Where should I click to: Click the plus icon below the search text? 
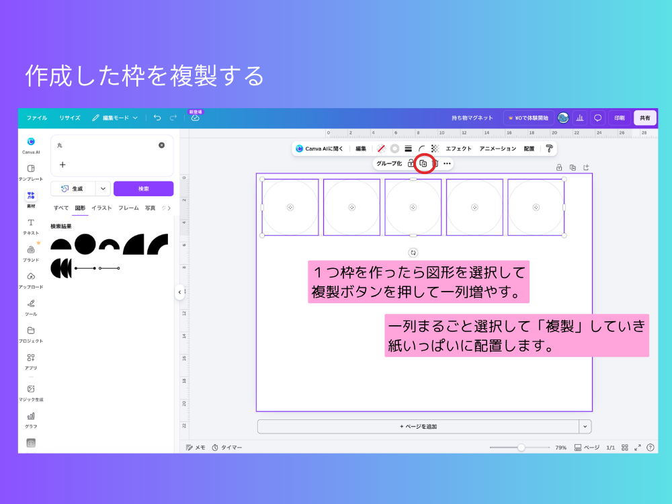[x=62, y=165]
